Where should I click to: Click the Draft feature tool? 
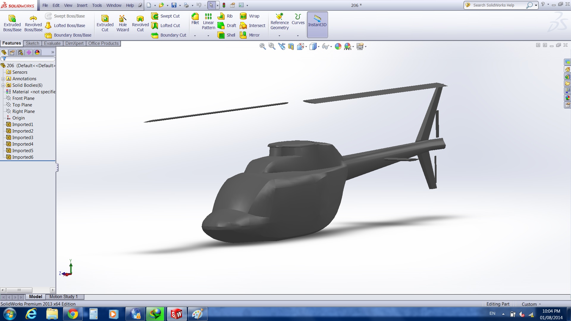227,26
